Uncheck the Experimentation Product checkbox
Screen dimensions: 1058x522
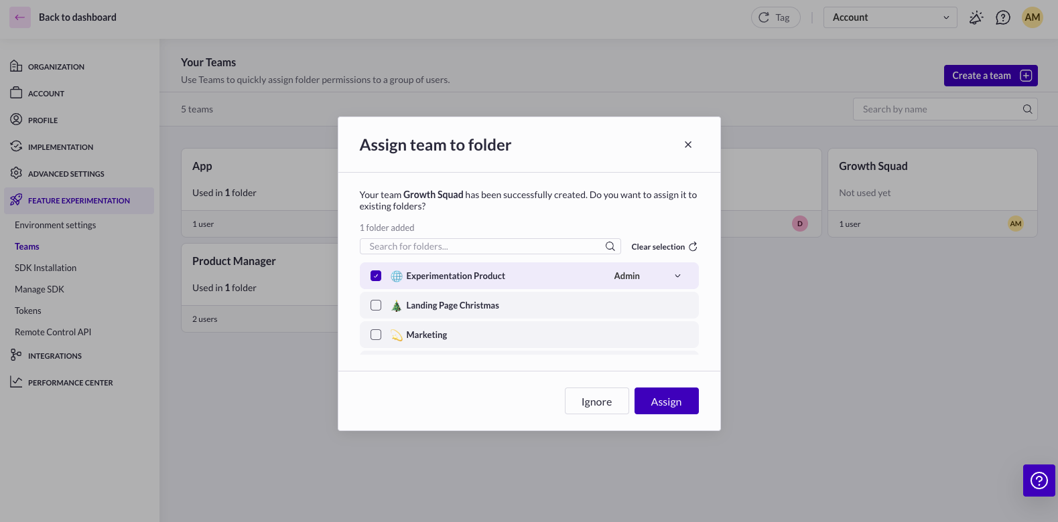tap(376, 276)
